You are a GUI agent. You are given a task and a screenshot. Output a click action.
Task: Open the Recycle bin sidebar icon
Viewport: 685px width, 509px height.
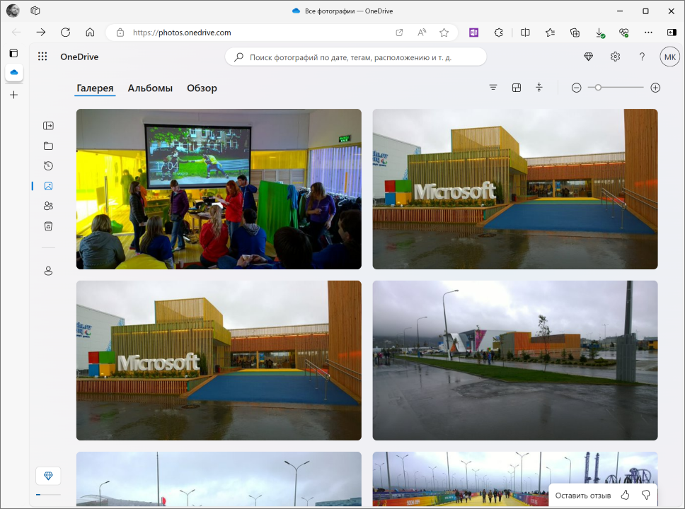point(49,226)
